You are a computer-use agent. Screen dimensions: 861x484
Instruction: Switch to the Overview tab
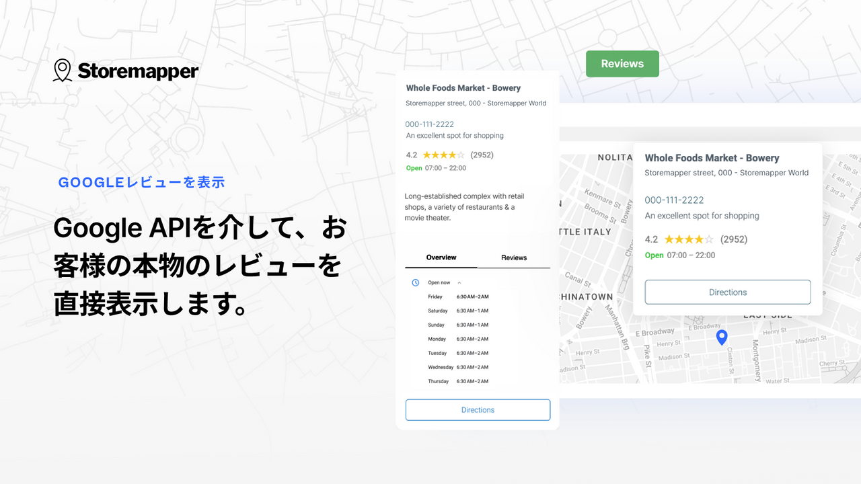(441, 257)
